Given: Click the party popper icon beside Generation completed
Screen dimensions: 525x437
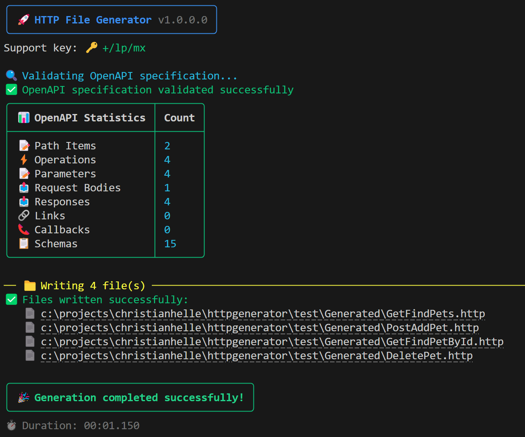Looking at the screenshot, I should (x=24, y=397).
